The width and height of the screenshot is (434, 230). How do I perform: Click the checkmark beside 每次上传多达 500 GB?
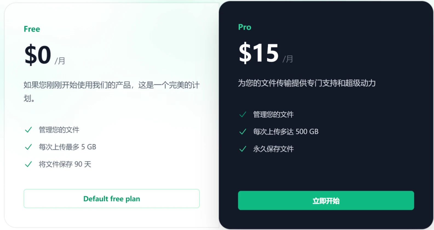click(x=243, y=132)
